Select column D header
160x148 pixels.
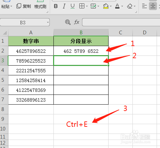pos(145,33)
